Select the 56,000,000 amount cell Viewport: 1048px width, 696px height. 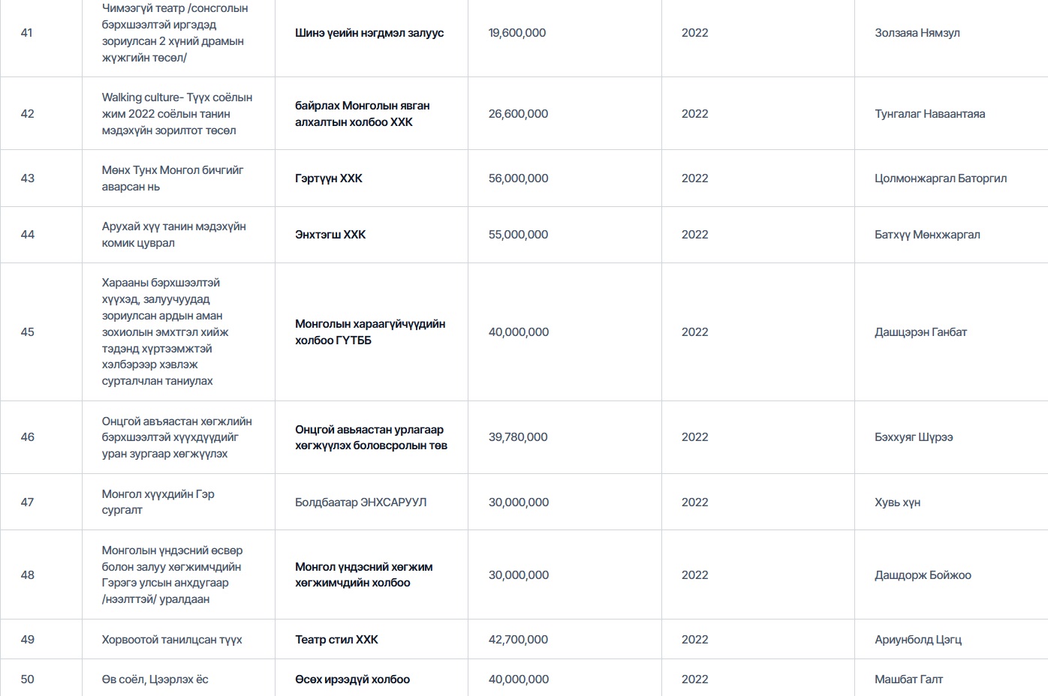[518, 178]
